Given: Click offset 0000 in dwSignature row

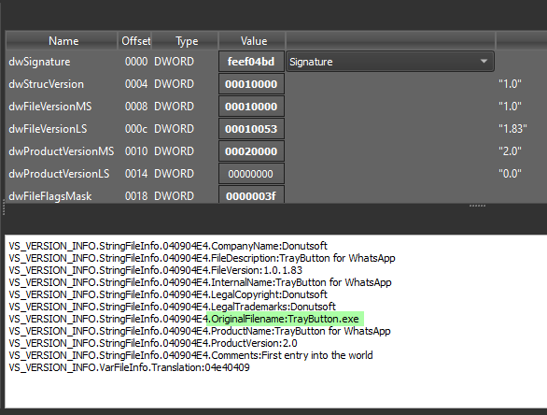Looking at the screenshot, I should [x=136, y=62].
